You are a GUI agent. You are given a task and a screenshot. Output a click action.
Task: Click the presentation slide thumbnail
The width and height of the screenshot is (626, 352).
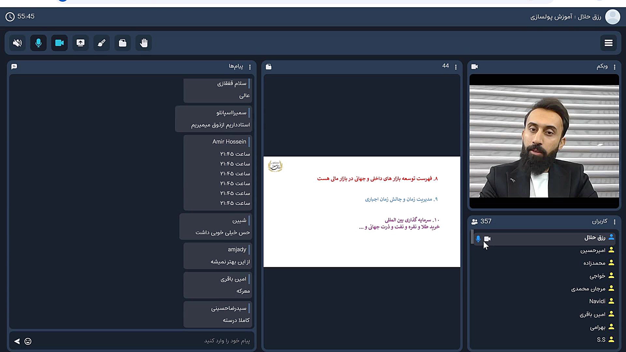pos(362,212)
